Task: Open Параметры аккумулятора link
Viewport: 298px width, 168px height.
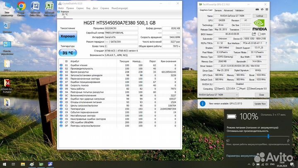Action: click(241, 156)
